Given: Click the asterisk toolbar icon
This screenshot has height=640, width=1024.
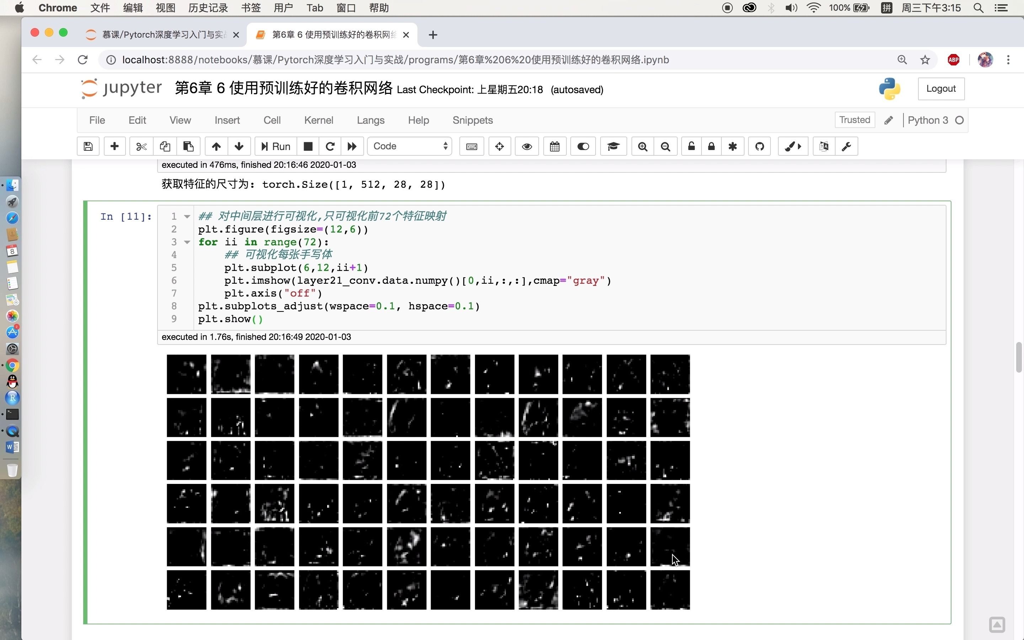Looking at the screenshot, I should 733,146.
